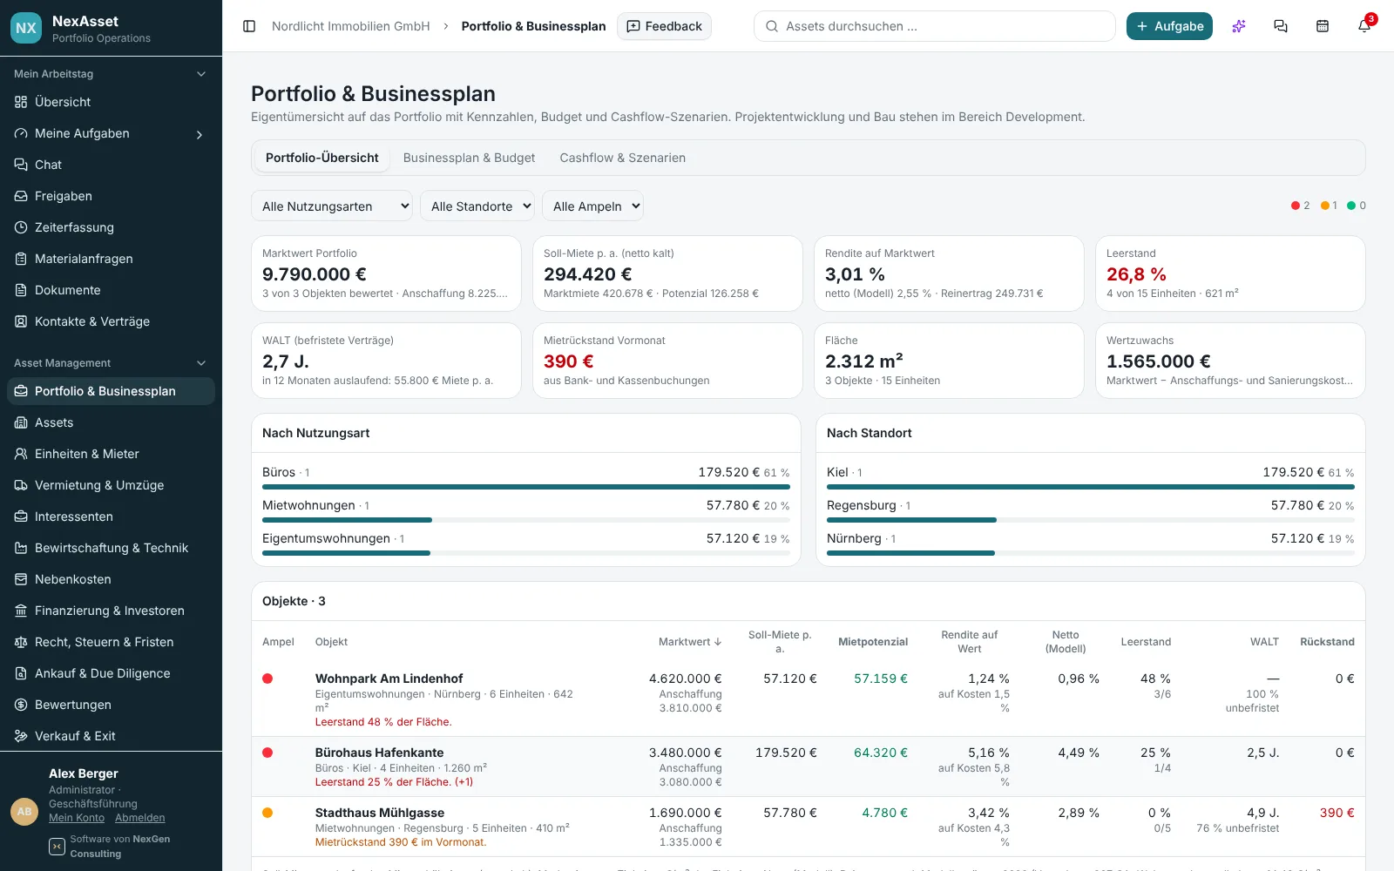
Task: Open notifications bell with 3 badge
Action: coord(1364,26)
